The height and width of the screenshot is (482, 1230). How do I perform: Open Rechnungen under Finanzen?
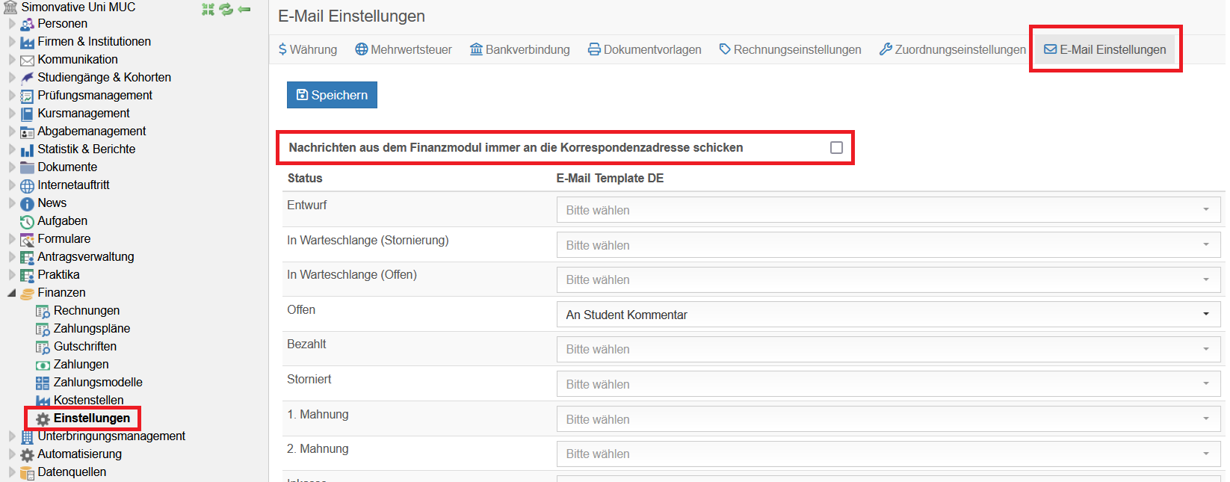point(87,311)
